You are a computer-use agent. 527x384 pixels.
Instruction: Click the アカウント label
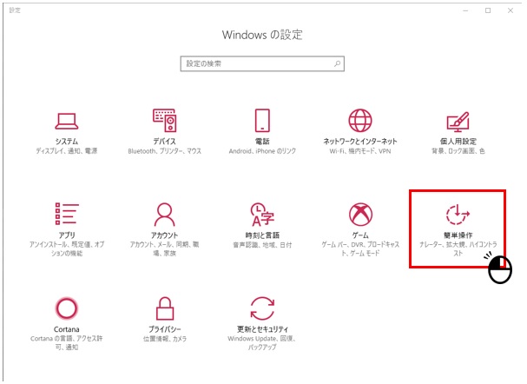click(165, 235)
